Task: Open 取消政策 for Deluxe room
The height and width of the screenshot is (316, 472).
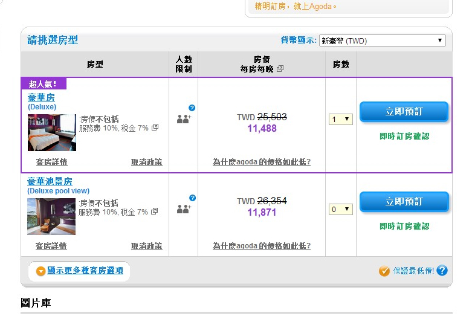Action: (147, 162)
